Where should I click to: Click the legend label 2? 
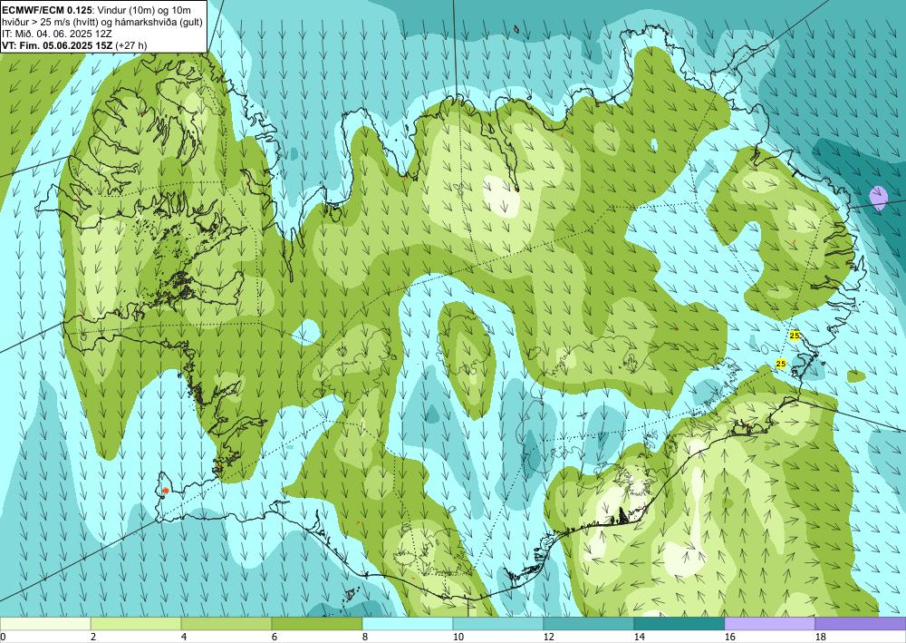[x=93, y=637]
